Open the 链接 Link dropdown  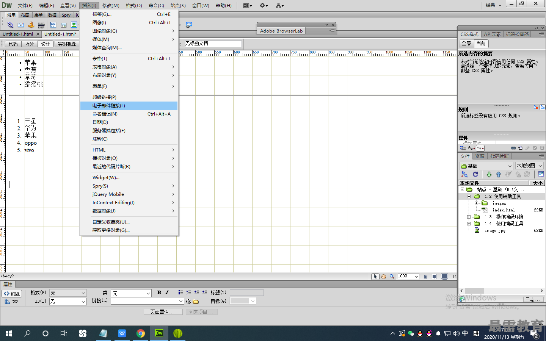coord(147,301)
